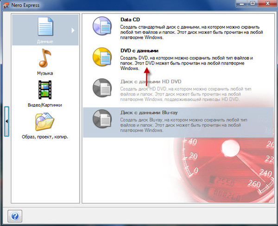This screenshot has height=226, width=278.
Task: Open the Музыка category note icon
Action: pyautogui.click(x=45, y=58)
